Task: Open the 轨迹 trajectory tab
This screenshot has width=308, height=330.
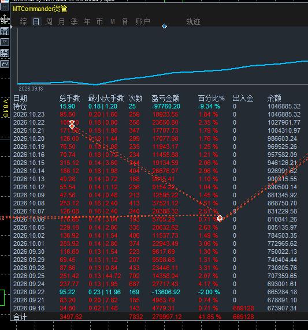Action: tap(193, 21)
